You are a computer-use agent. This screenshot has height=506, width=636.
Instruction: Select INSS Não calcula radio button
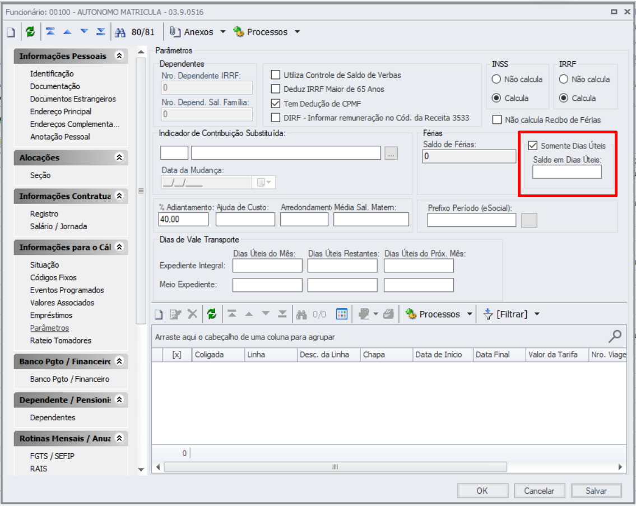(x=496, y=79)
